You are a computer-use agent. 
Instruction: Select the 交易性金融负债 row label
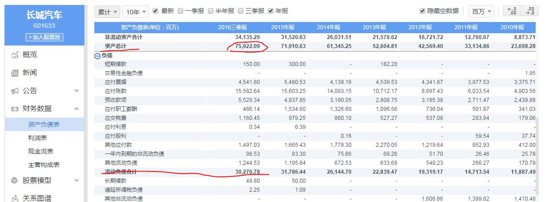point(124,73)
